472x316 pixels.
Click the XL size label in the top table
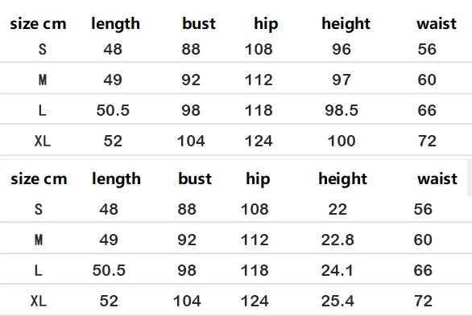43,141
